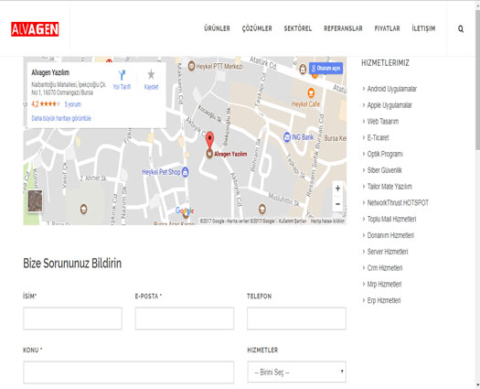Open Optik Programı service link
Screen dimensions: 480x389
[385, 154]
